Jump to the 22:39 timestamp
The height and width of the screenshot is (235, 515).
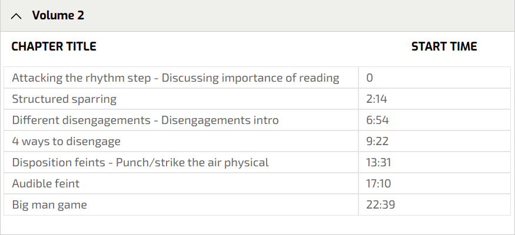pos(380,205)
